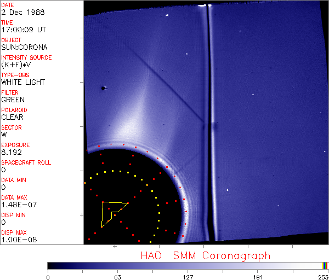Viewport: 329px width, 280px height.
Task: Click the FILTER label
Action: [x=10, y=92]
